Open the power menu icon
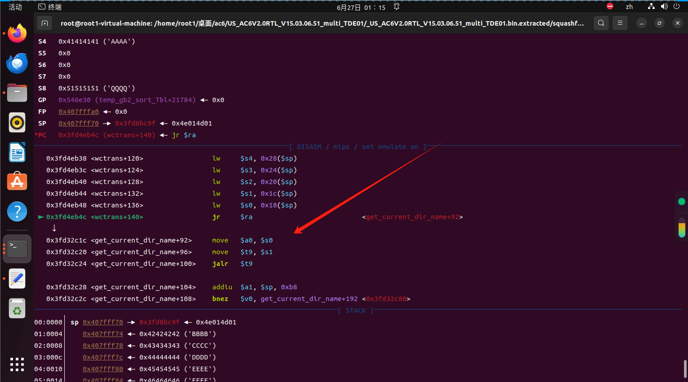The height and width of the screenshot is (382, 688). coord(676,6)
